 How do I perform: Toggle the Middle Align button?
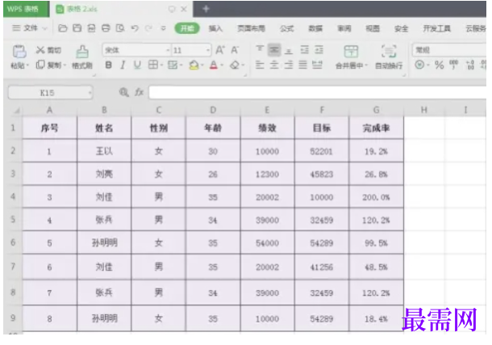(274, 49)
